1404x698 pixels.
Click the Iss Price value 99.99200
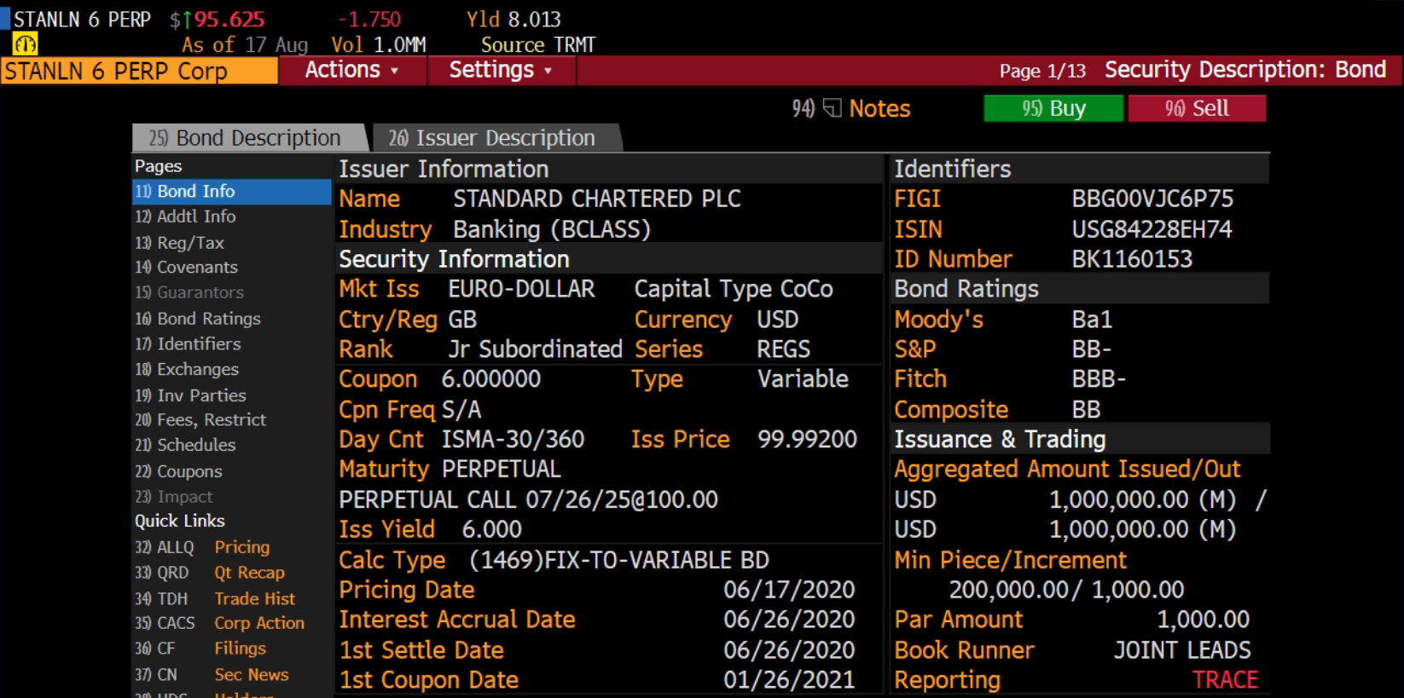pyautogui.click(x=807, y=440)
